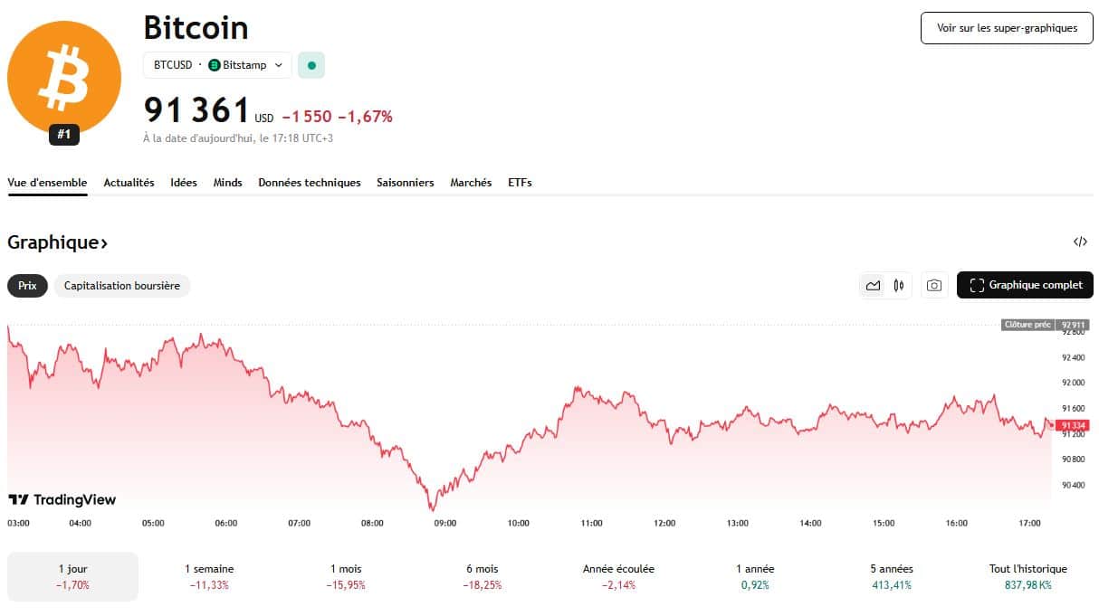
Task: Select the 6 mois time range
Action: point(482,576)
